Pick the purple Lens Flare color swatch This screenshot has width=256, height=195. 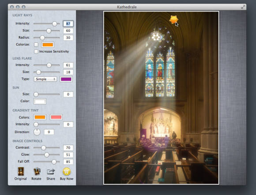[66, 79]
